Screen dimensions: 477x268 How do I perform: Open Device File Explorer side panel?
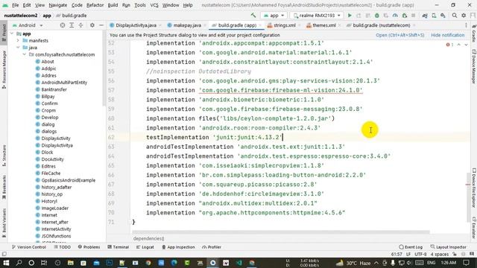(474, 188)
